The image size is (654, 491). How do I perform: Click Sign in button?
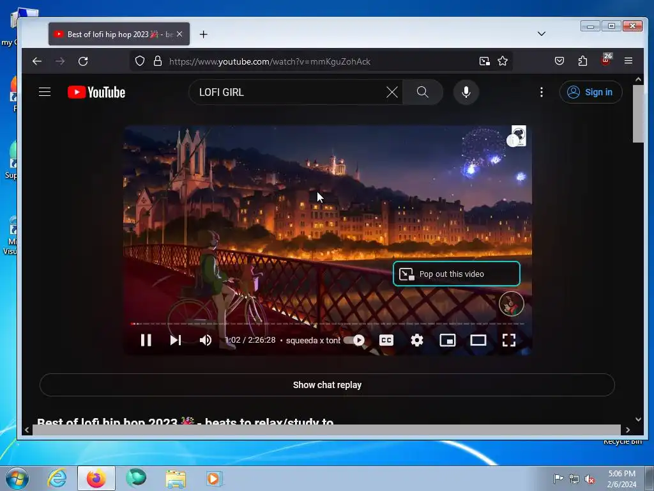pos(591,92)
